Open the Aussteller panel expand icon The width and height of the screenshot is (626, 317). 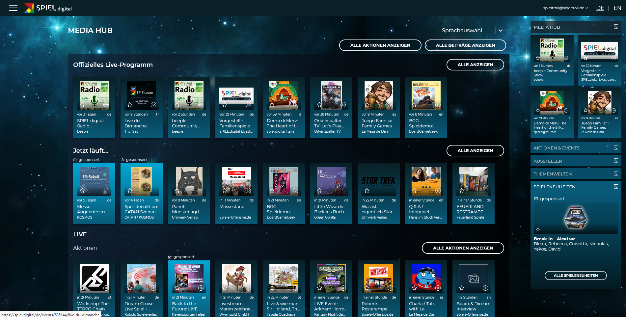click(x=616, y=161)
